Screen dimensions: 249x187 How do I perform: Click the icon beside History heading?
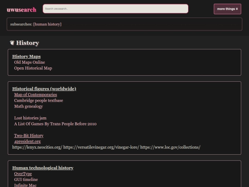pyautogui.click(x=12, y=43)
